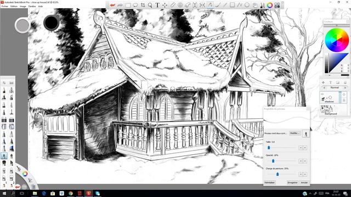
Task: Select the curved Predictive Stroke tool
Action: tap(218, 5)
